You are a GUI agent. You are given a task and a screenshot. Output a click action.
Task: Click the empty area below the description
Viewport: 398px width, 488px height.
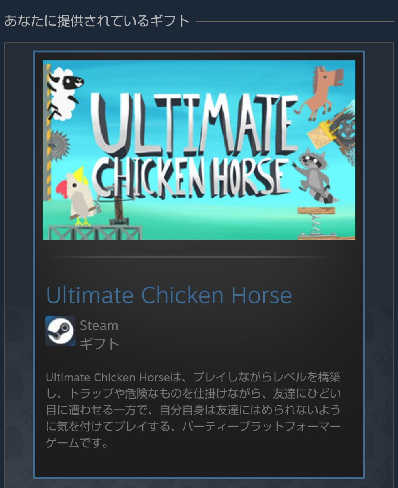tap(199, 464)
